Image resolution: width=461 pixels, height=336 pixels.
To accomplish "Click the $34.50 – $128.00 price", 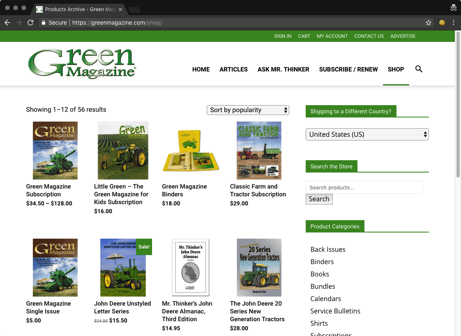I will [49, 203].
